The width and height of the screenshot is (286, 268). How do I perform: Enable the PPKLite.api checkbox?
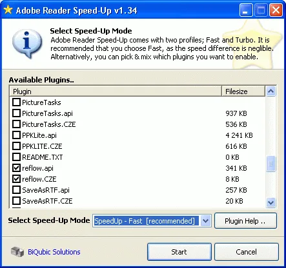click(16, 135)
